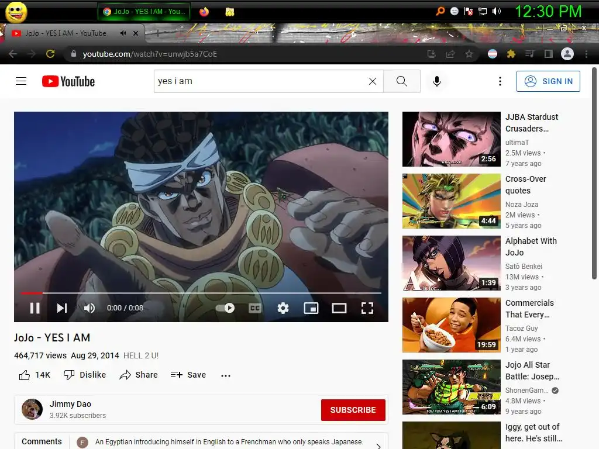
Task: Open the HELL 2 U! description text
Action: click(x=141, y=355)
